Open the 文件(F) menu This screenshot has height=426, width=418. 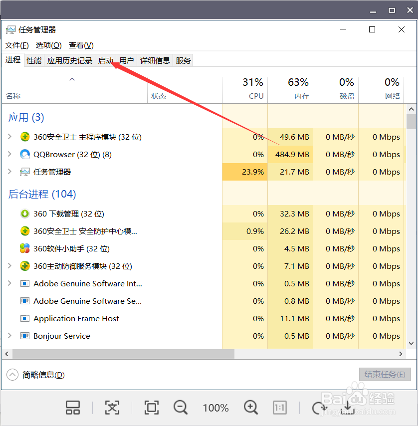17,45
